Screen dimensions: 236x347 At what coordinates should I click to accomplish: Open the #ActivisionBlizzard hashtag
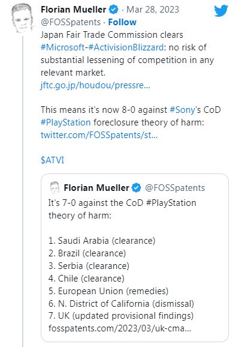pyautogui.click(x=126, y=47)
